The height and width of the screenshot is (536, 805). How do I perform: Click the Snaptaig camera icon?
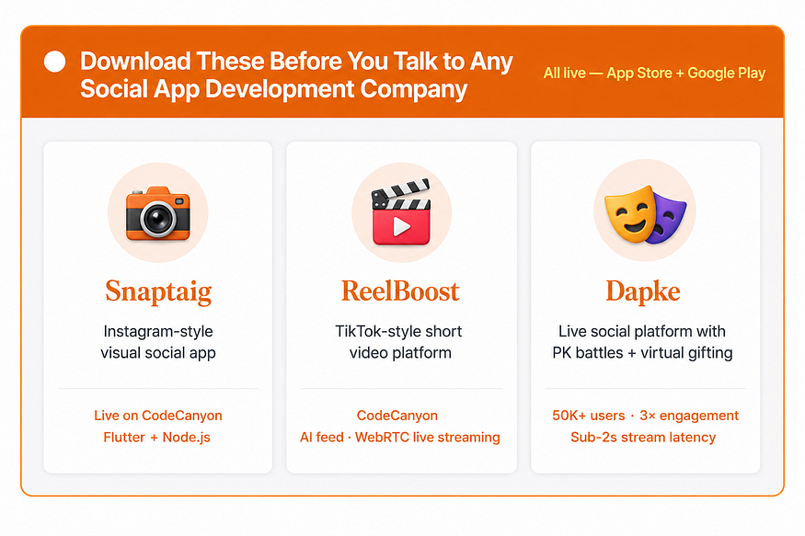(x=158, y=212)
